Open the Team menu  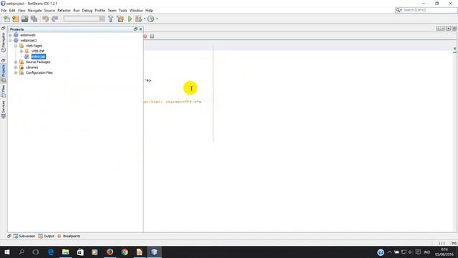112,11
